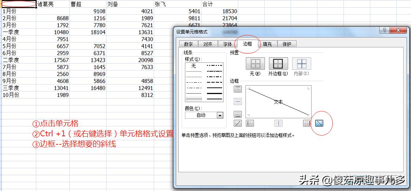Click the cell containing 18530

pyautogui.click(x=220, y=11)
